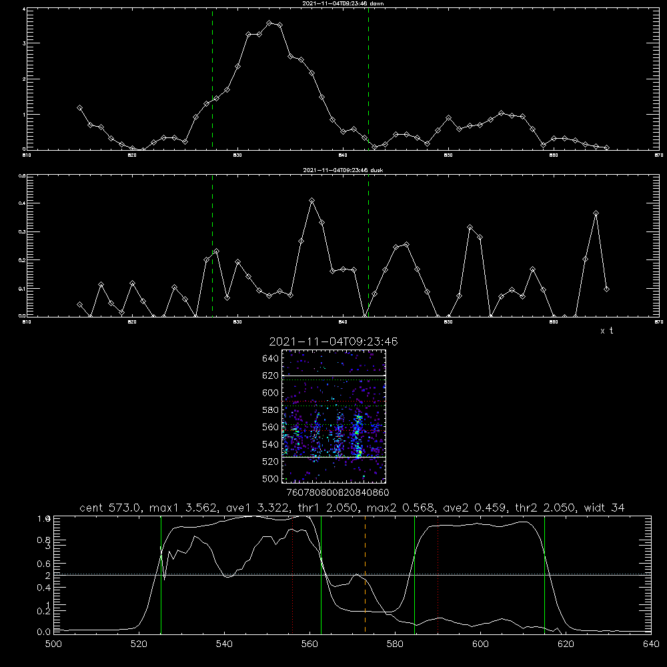Click the timestamp title above the color image
Screen dimensions: 667x667
(333, 342)
